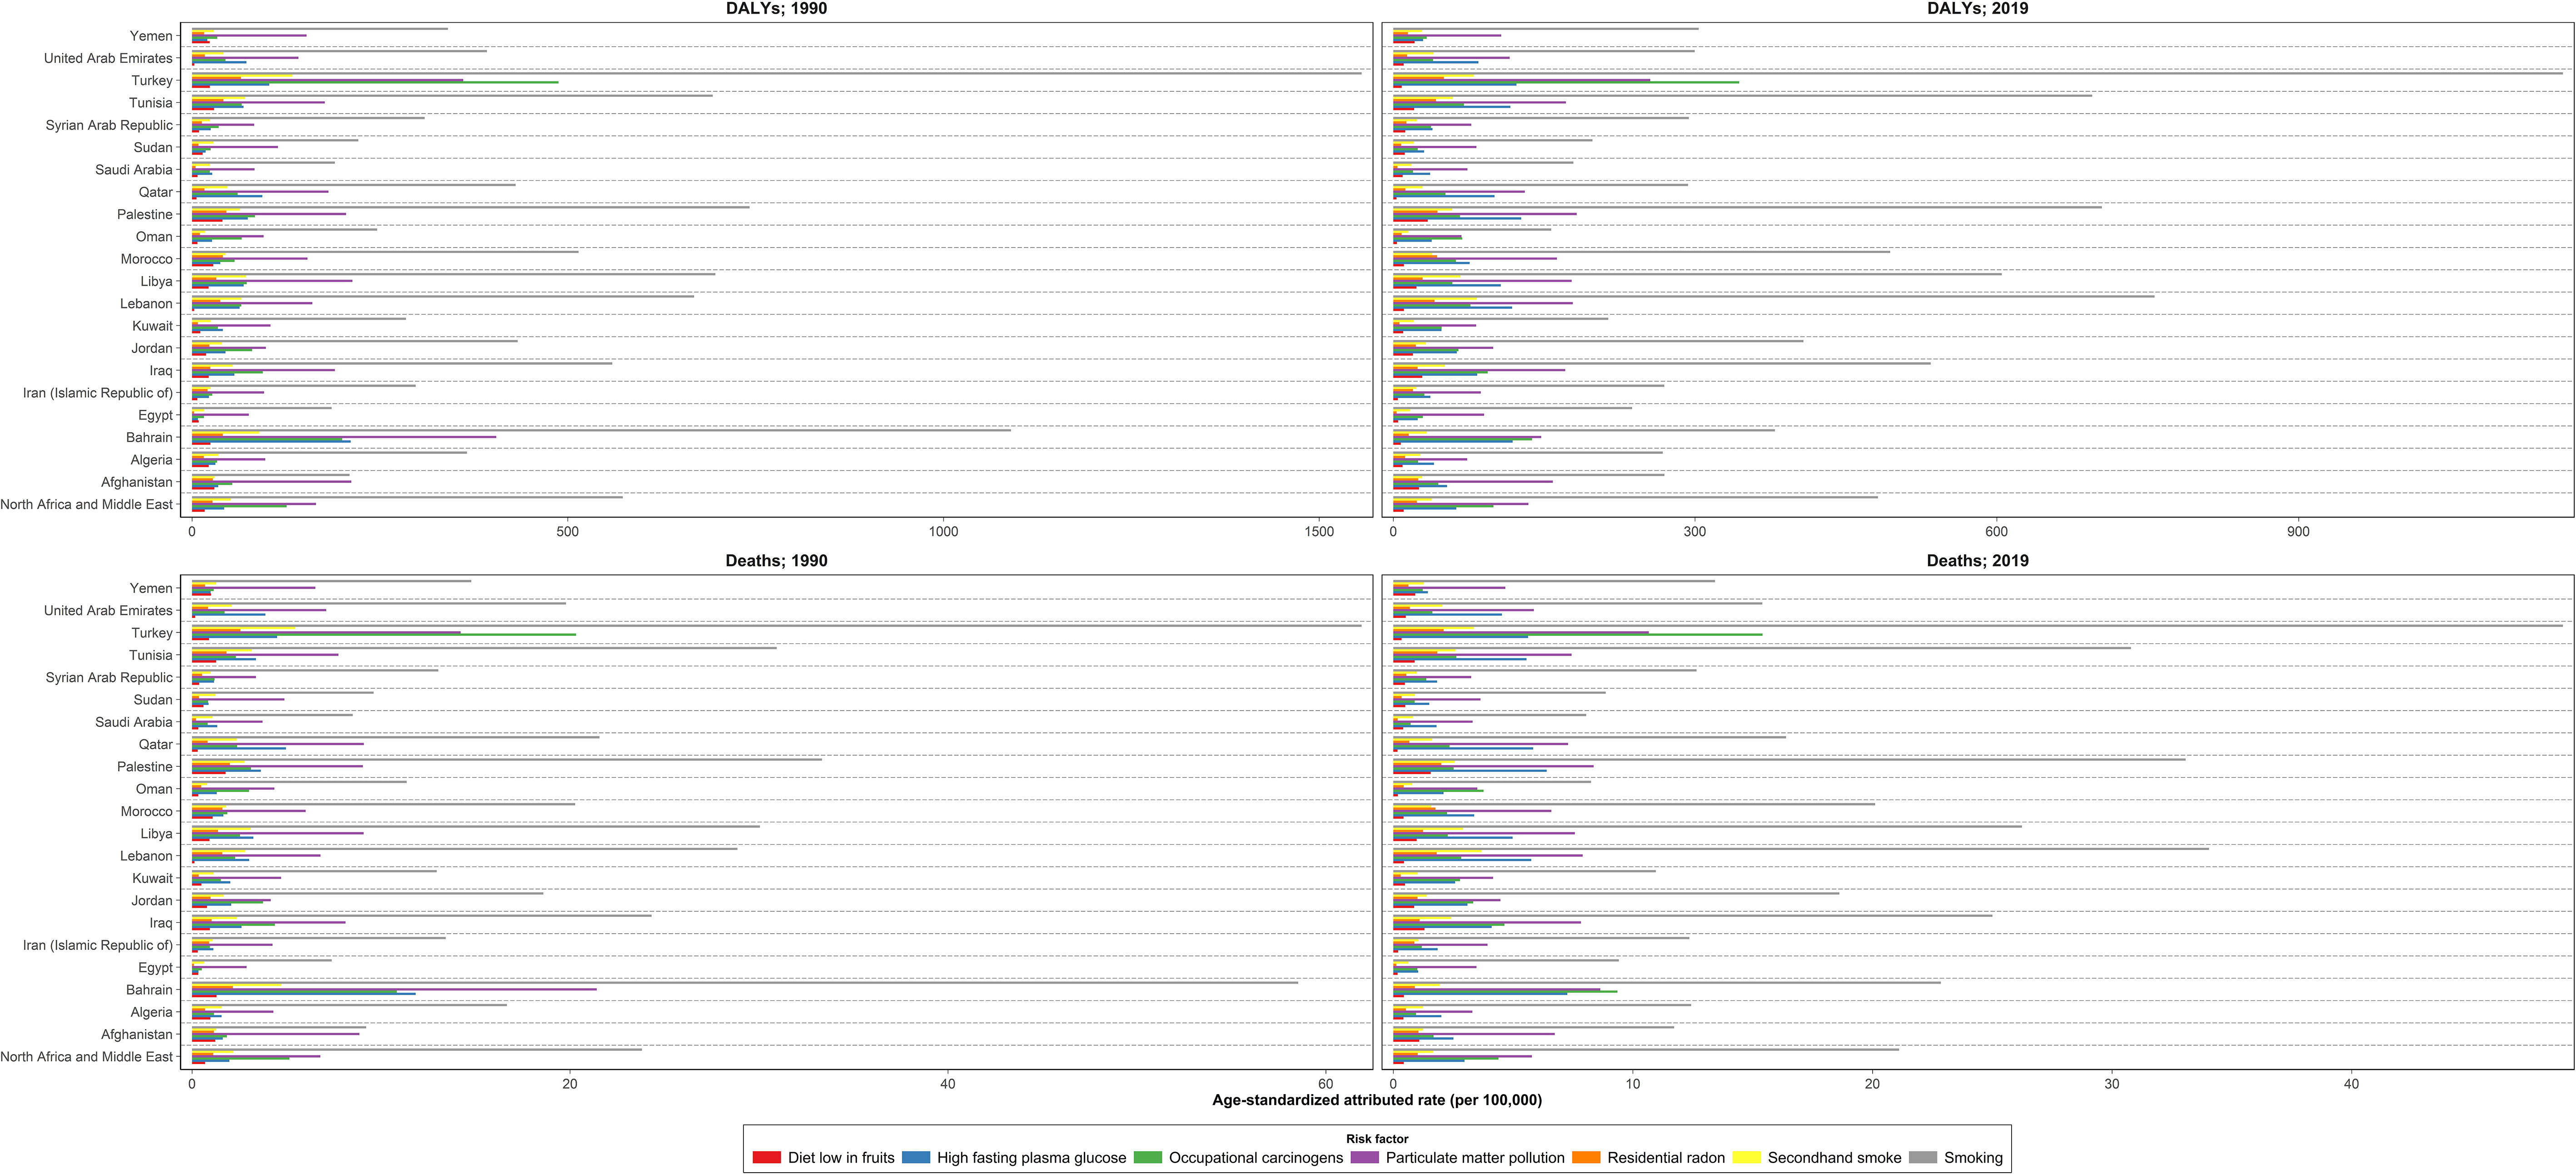The height and width of the screenshot is (1174, 2576).
Task: Click 'North Africa and Middle East' beside Deaths 1990 chart
Action: 87,1057
